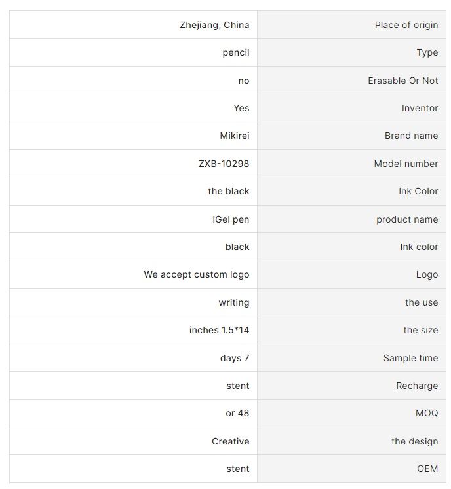Select the 'Sample time' label

(x=410, y=358)
